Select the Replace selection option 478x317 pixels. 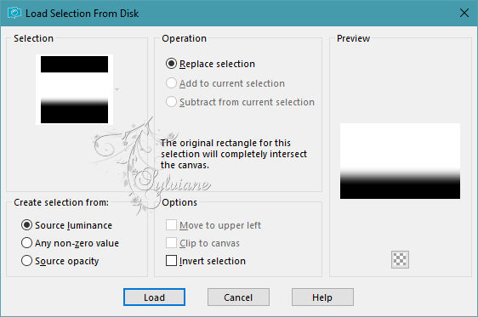pyautogui.click(x=210, y=64)
